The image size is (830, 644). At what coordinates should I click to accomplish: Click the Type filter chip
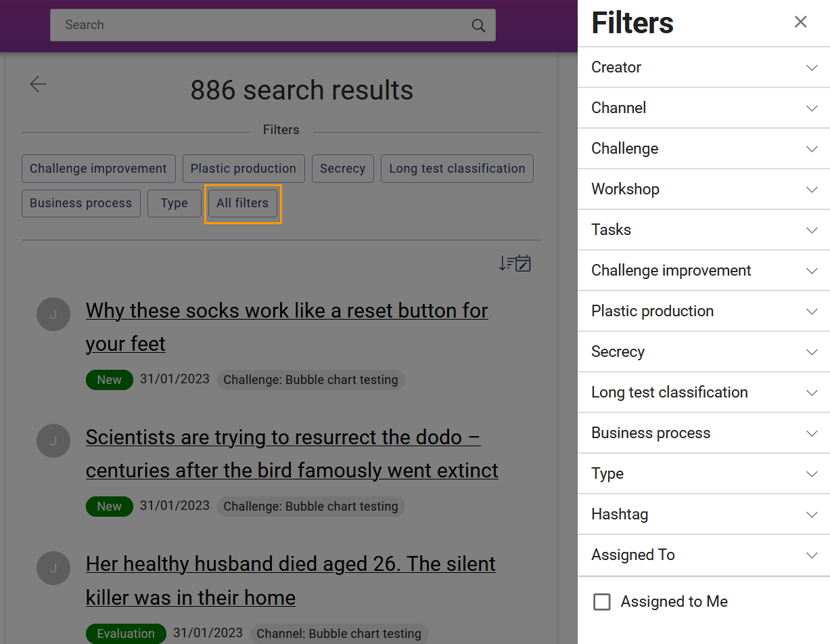coord(175,203)
